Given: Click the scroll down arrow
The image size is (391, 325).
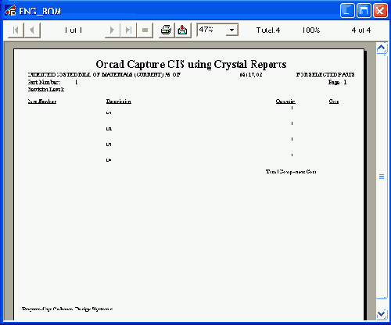Looking at the screenshot, I should 382,313.
